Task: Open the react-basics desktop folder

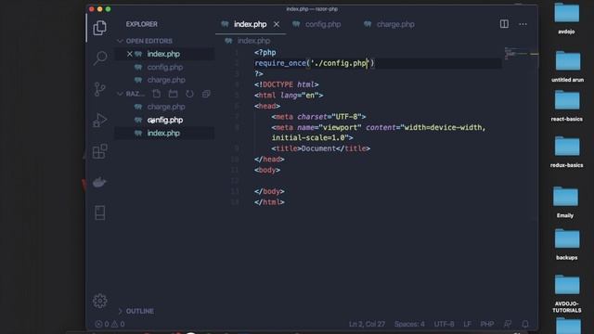Action: (567, 106)
